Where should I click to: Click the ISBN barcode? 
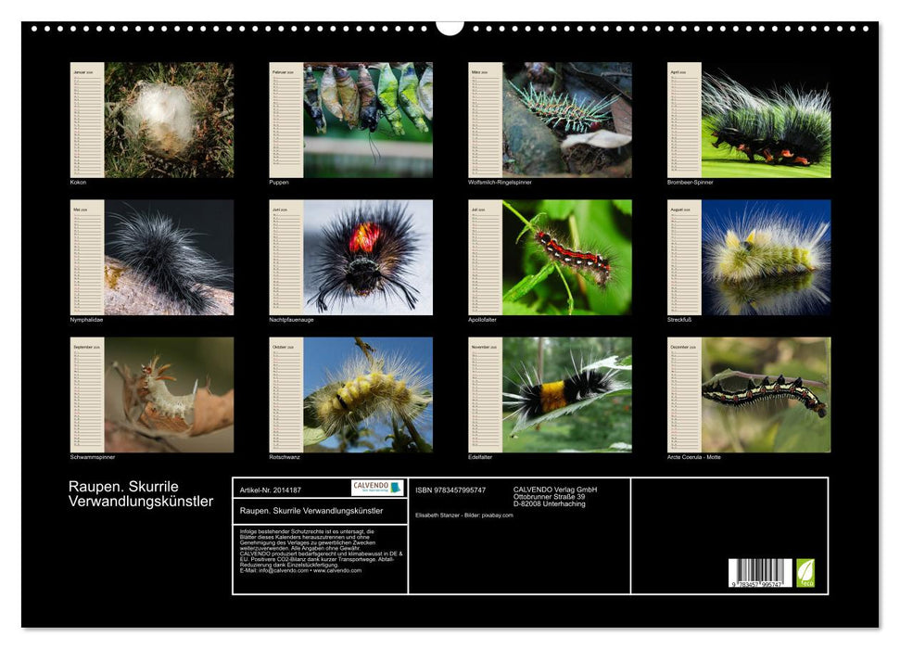pos(759,572)
